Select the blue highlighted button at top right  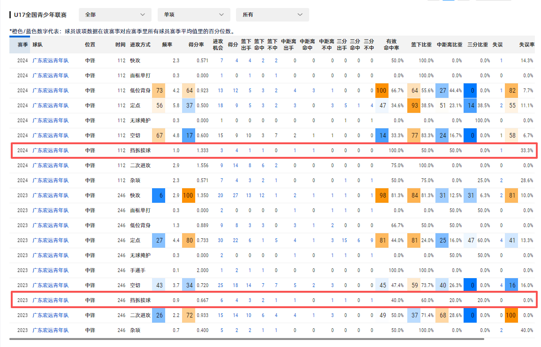(x=448, y=1)
